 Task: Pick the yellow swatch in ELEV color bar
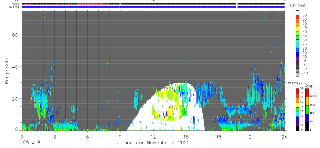(x=297, y=29)
